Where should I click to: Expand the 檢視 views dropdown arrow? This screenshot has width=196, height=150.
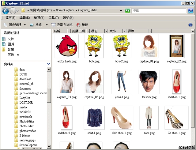coord(47,25)
